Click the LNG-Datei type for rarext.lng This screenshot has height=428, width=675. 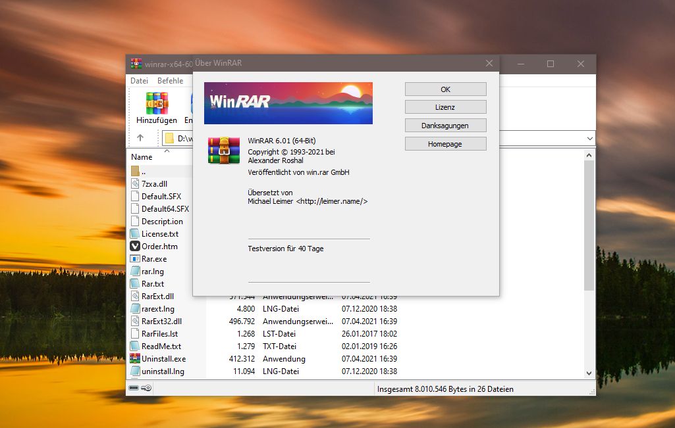point(281,308)
